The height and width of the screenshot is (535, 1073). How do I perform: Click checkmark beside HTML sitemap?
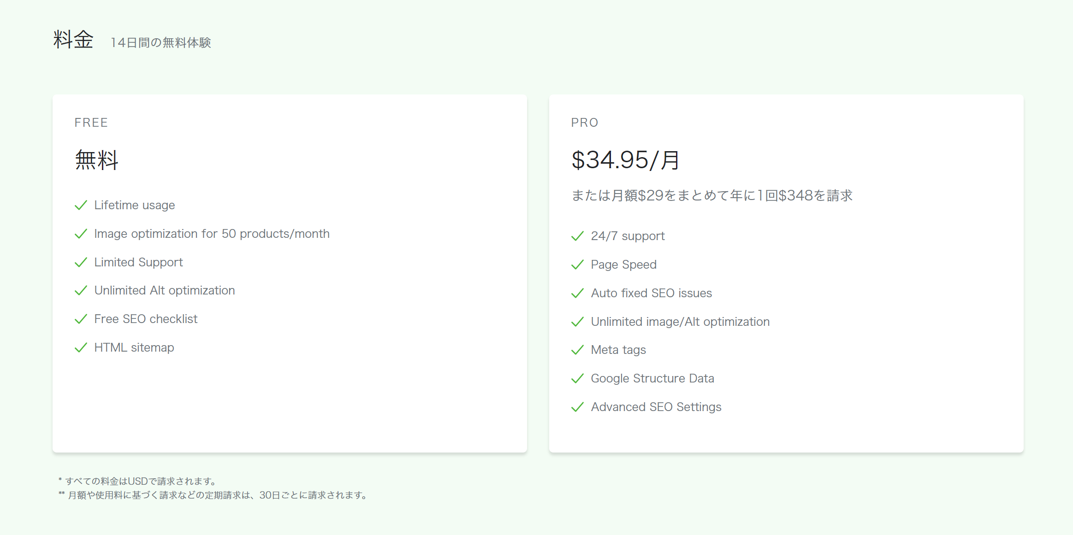81,348
